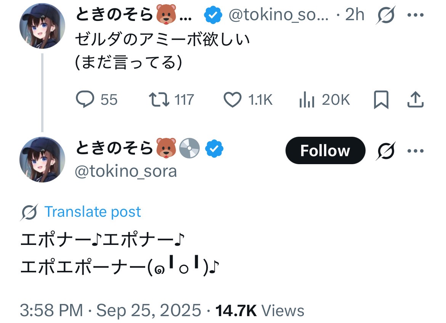Click Translate post link
Viewport: 446px width, 323px height.
pyautogui.click(x=93, y=212)
